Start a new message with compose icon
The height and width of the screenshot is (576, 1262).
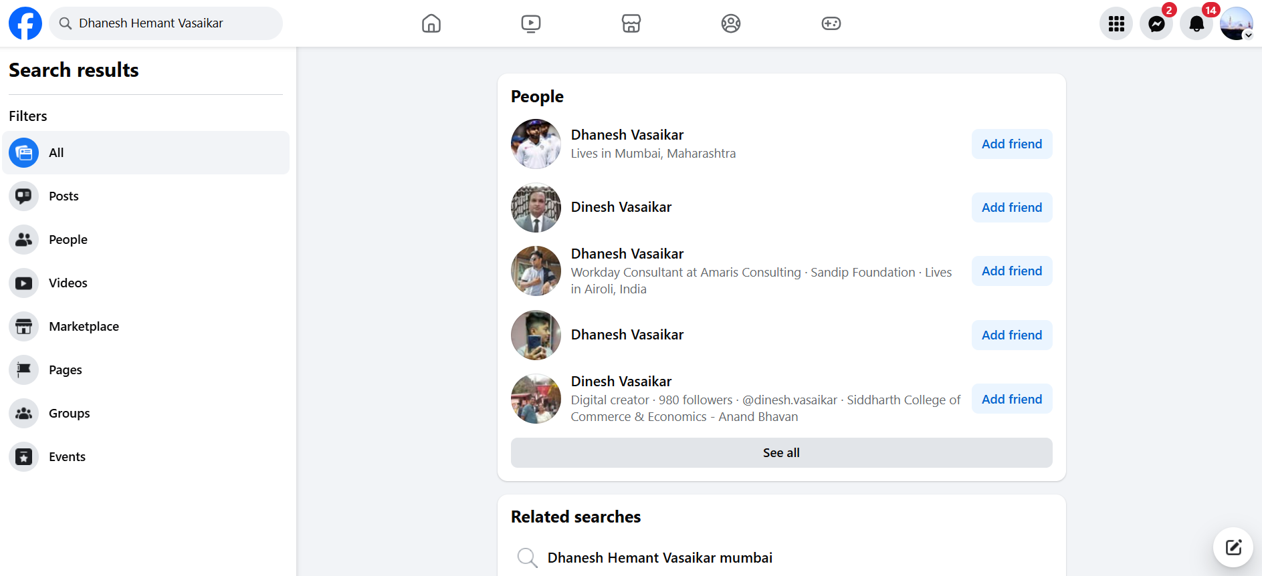tap(1233, 547)
